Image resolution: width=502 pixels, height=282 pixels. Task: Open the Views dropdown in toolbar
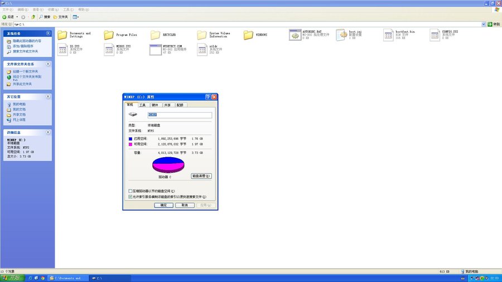(x=75, y=17)
